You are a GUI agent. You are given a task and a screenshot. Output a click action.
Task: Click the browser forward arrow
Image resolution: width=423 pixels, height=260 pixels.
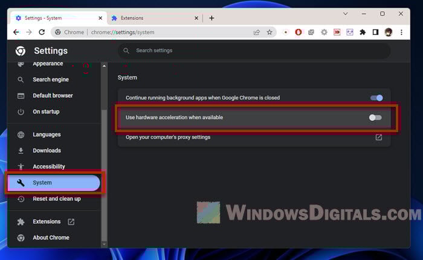click(x=29, y=33)
